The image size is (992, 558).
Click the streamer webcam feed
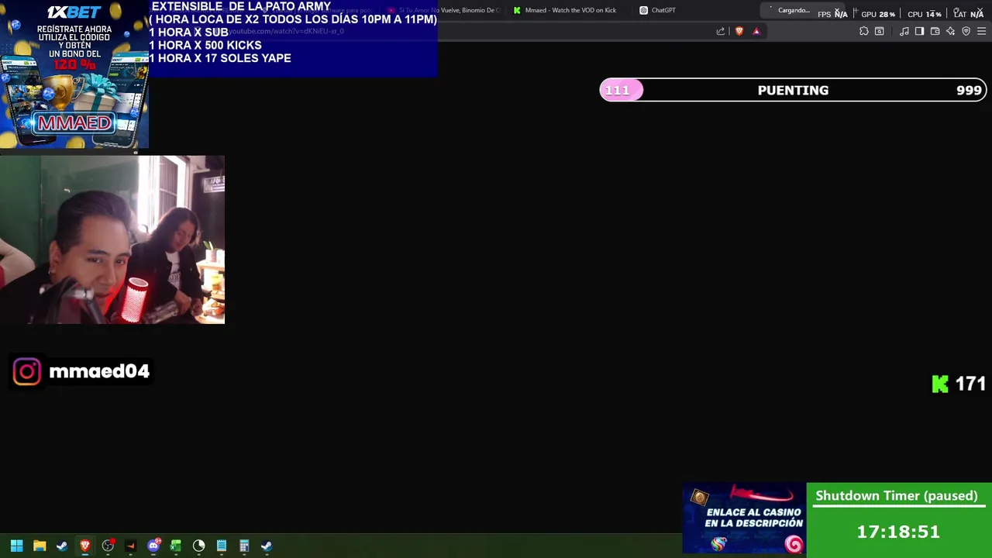click(x=112, y=239)
